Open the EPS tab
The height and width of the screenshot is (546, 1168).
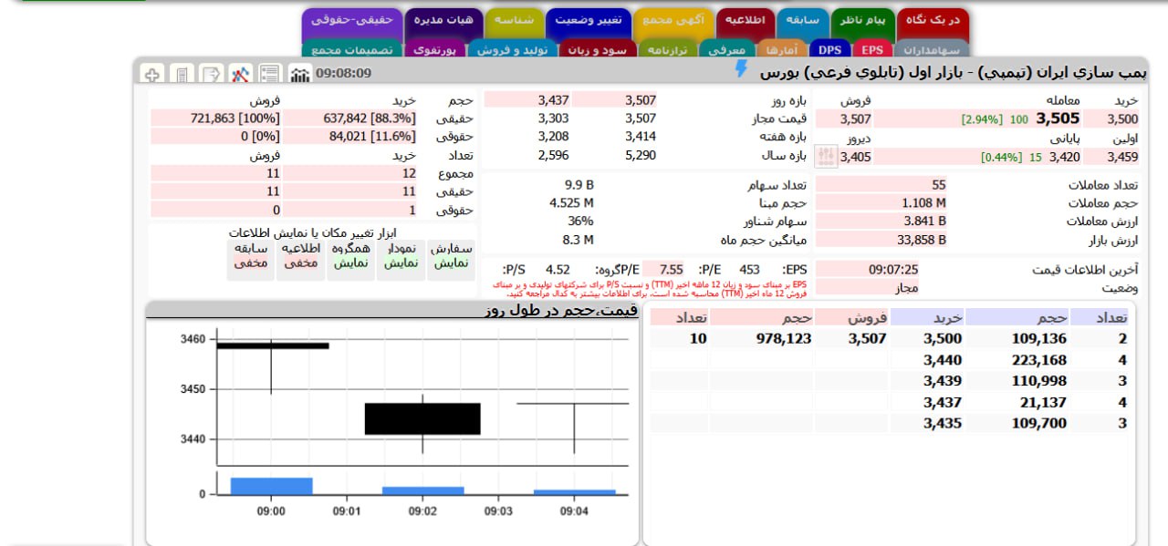pyautogui.click(x=871, y=50)
